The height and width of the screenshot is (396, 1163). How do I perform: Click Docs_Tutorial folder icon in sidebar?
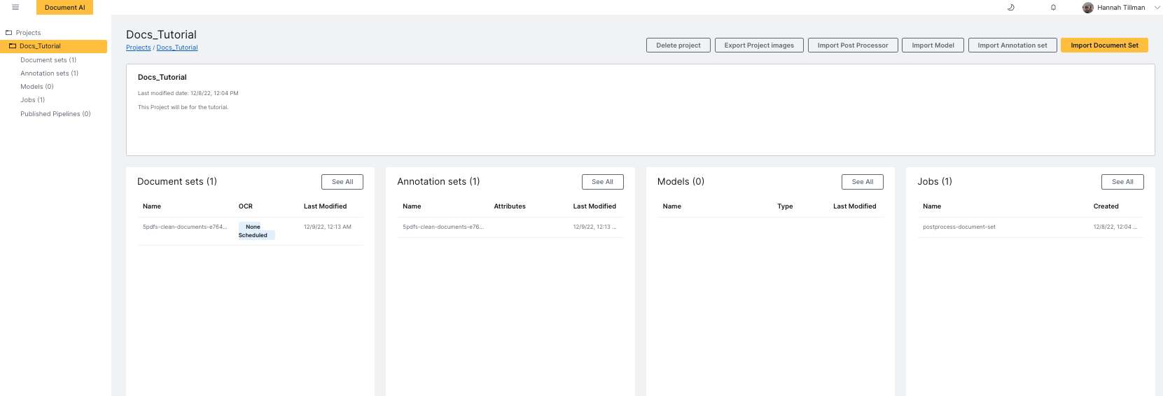(12, 46)
